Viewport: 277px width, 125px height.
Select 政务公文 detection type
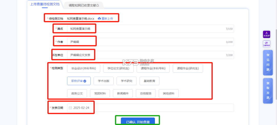click(x=77, y=94)
